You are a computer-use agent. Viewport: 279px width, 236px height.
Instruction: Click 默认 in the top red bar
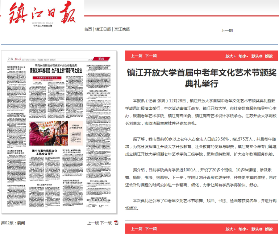pyautogui.click(x=257, y=56)
